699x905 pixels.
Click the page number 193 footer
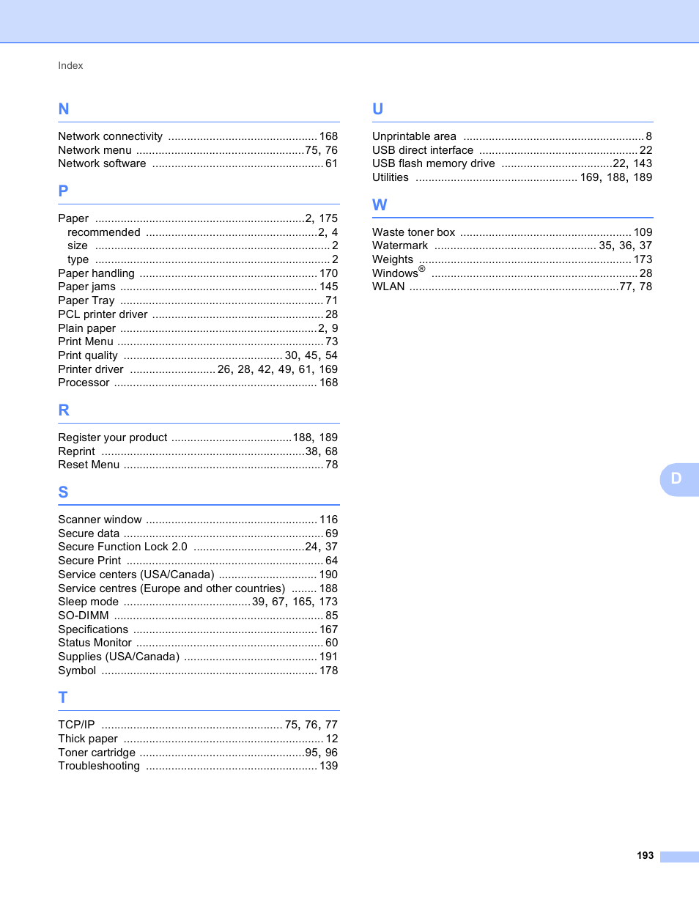tap(645, 855)
